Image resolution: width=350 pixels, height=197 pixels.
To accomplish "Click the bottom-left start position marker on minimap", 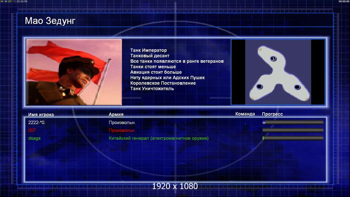I will tap(259, 86).
